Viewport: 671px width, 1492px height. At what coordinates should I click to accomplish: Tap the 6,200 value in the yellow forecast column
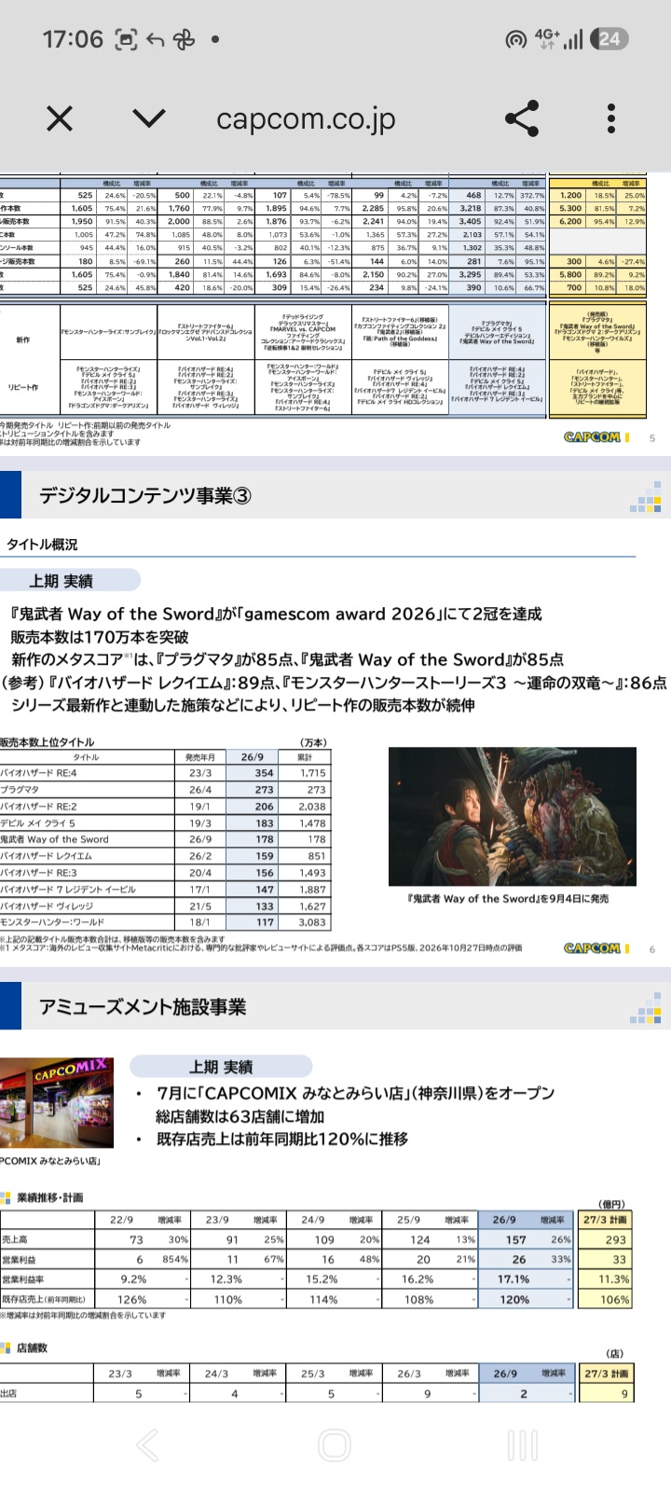(x=570, y=222)
